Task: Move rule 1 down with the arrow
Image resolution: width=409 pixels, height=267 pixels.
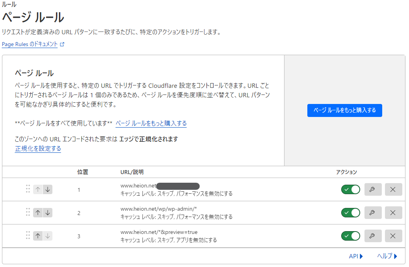Action: click(x=48, y=189)
